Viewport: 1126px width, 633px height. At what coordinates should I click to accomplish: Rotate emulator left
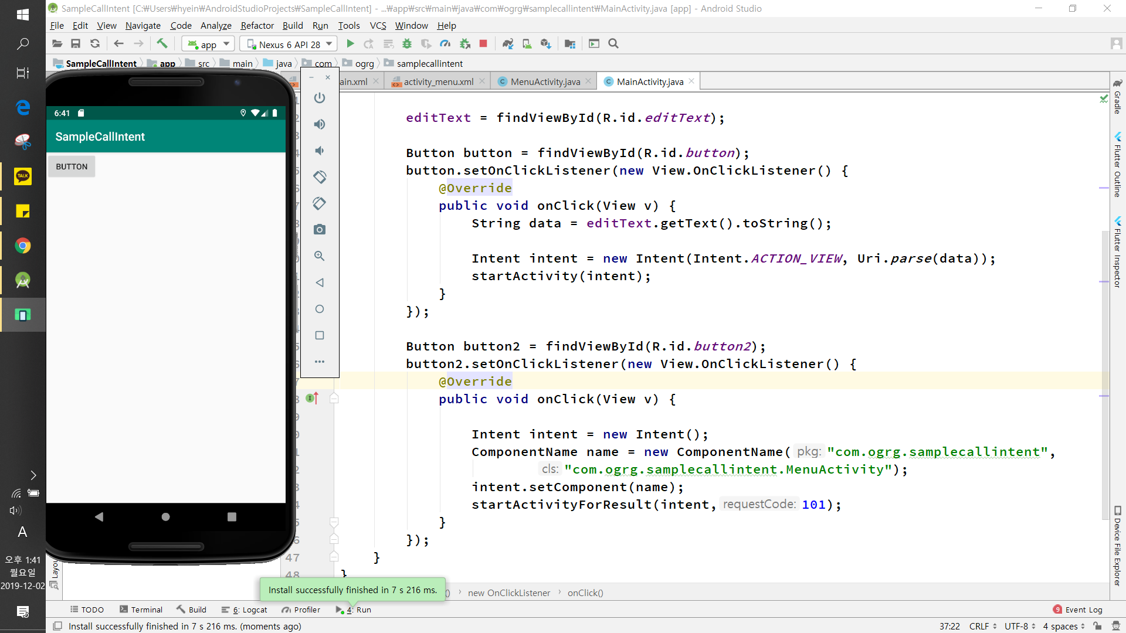point(320,177)
